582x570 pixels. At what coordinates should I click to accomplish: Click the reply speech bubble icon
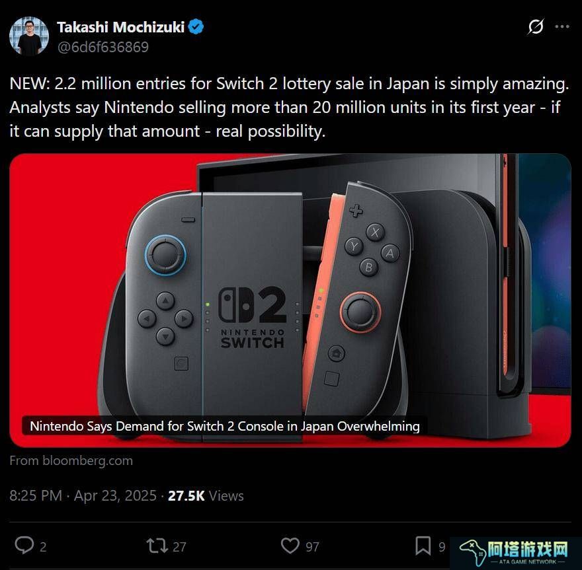click(x=24, y=546)
